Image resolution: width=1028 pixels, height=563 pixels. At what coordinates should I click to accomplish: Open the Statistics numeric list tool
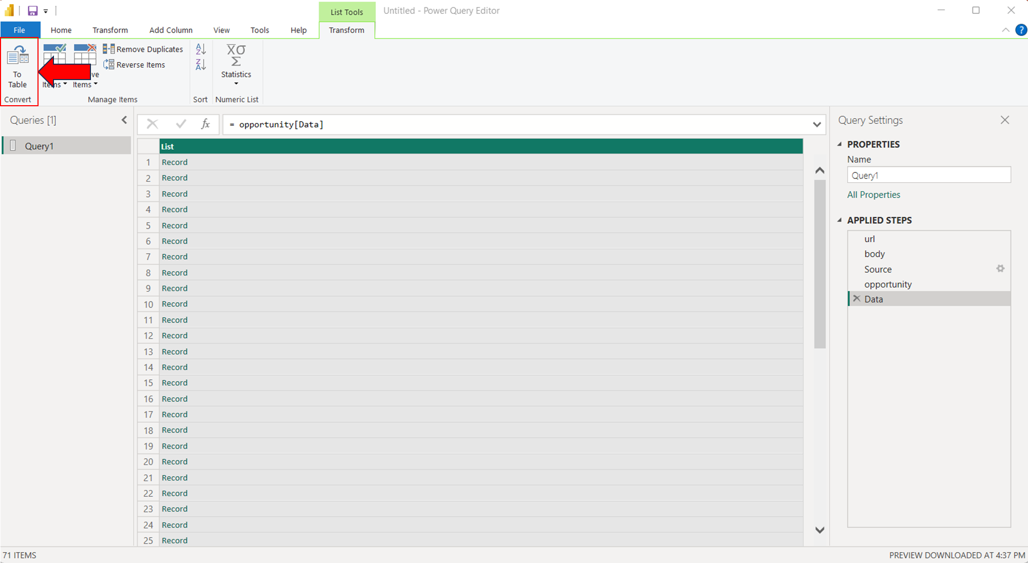tap(236, 64)
